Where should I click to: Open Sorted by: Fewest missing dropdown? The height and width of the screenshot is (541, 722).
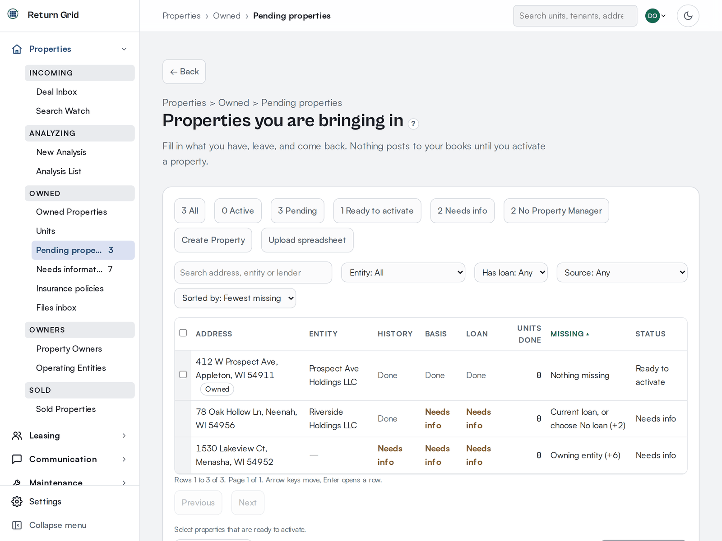point(235,298)
